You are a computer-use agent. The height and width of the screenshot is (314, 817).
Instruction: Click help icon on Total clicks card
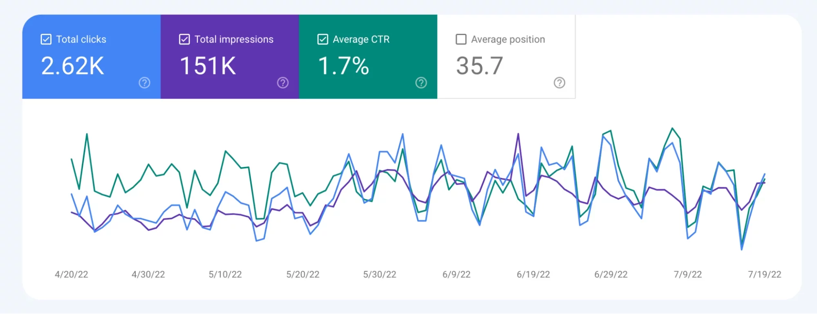[144, 83]
